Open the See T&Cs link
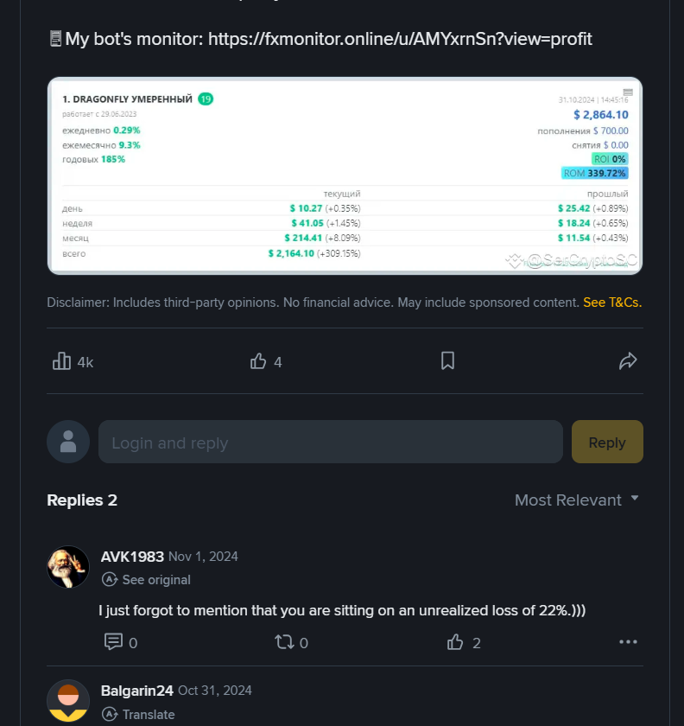Viewport: 684px width, 726px height. [612, 302]
